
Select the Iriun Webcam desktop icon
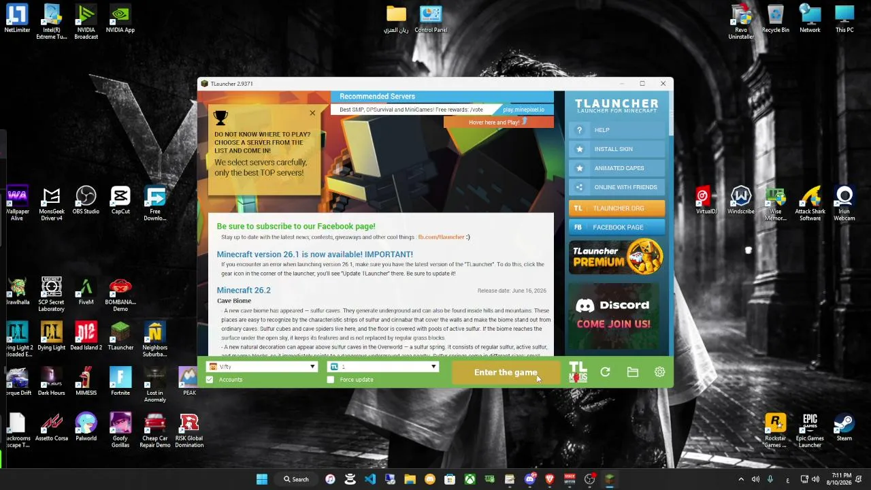[x=844, y=203]
